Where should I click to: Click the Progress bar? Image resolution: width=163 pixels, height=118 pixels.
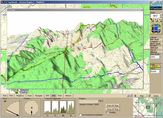point(88,101)
